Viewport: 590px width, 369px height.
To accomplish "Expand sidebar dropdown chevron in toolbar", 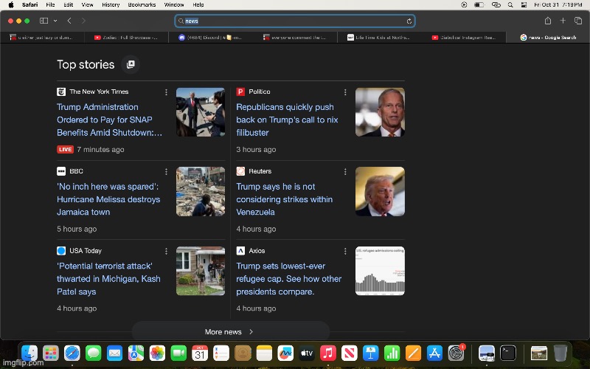I will click(54, 21).
